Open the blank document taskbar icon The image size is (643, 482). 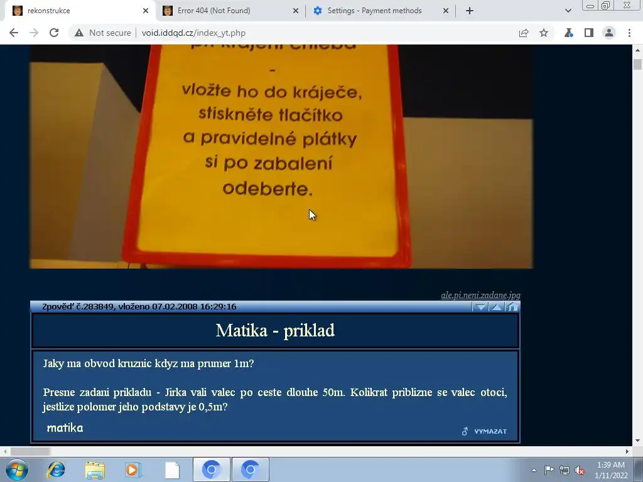172,469
